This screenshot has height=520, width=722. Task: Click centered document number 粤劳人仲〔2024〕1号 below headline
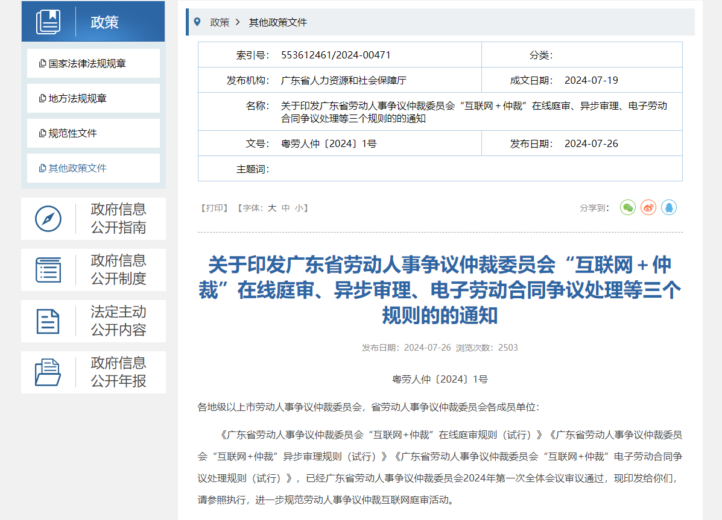coord(440,380)
